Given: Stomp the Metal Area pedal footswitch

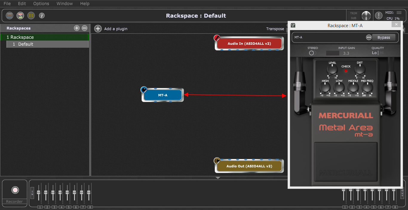Looking at the screenshot, I should click(346, 162).
